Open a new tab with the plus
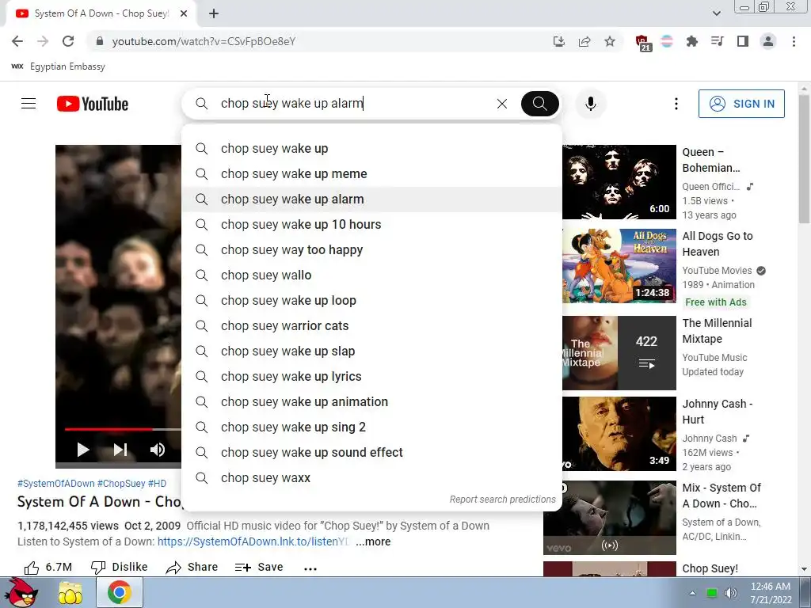The height and width of the screenshot is (608, 811). (214, 13)
